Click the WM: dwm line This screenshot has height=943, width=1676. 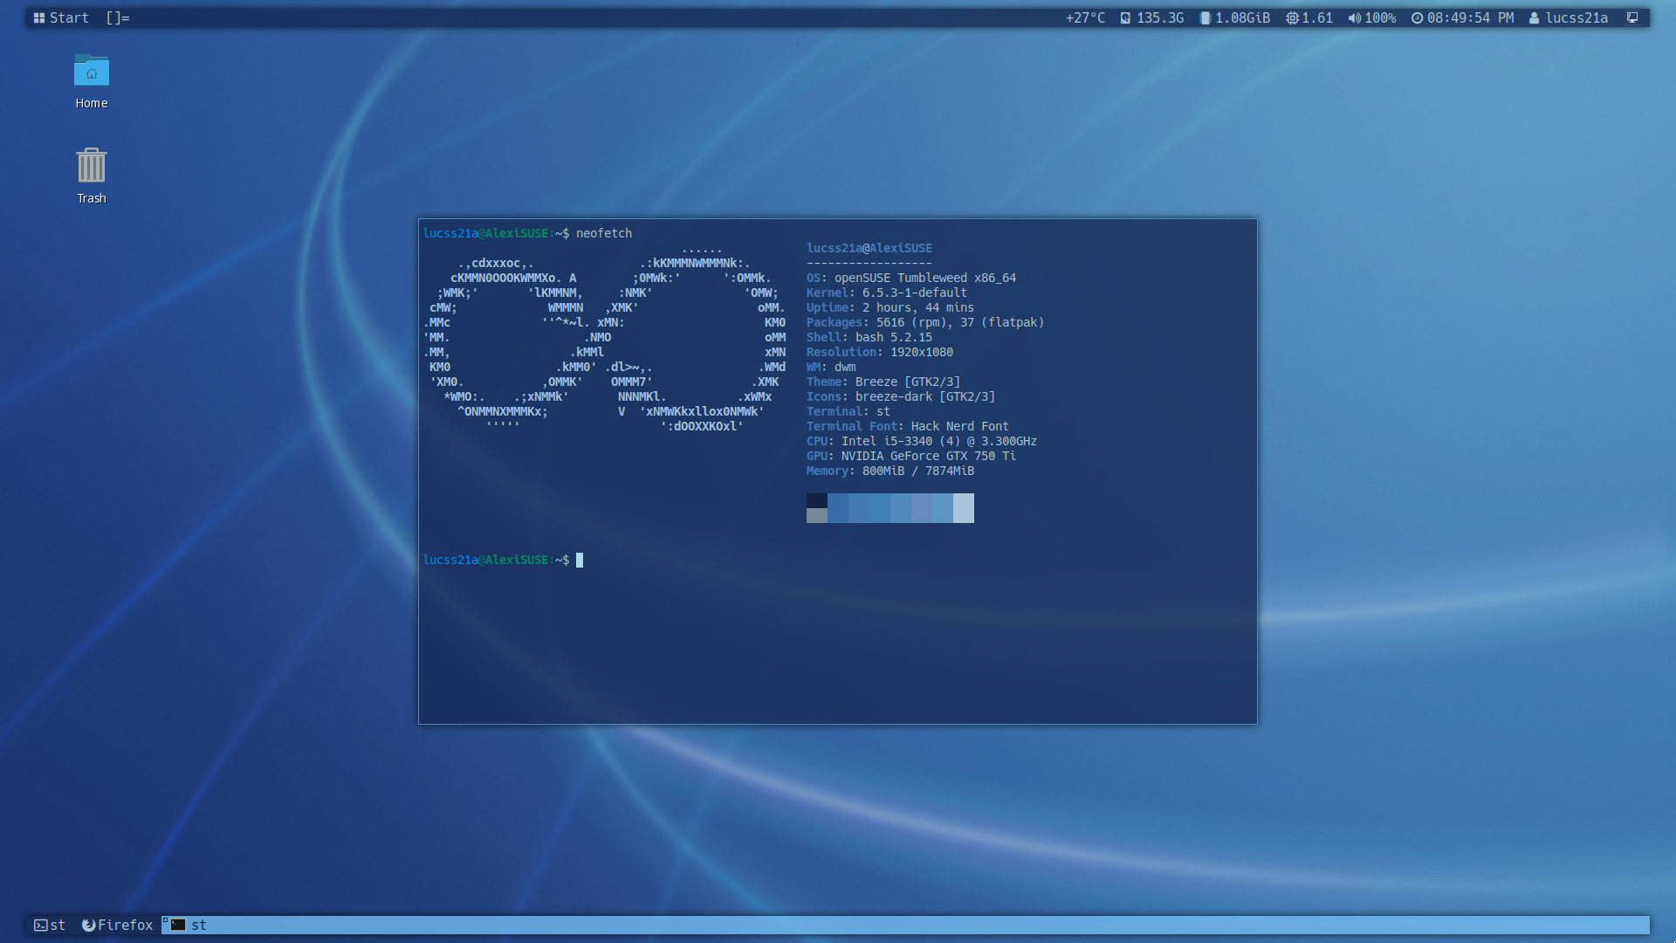point(831,367)
